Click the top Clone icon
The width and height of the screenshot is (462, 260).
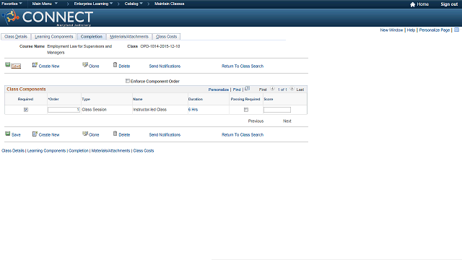pos(85,65)
